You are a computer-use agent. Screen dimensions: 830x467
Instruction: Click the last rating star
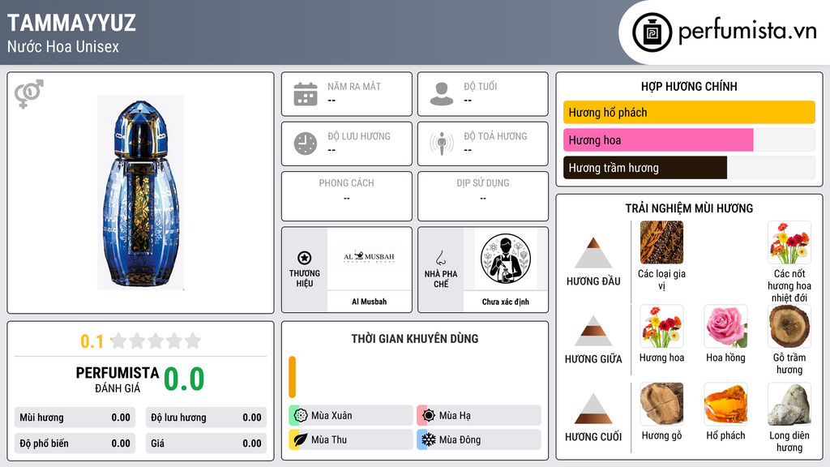click(193, 341)
